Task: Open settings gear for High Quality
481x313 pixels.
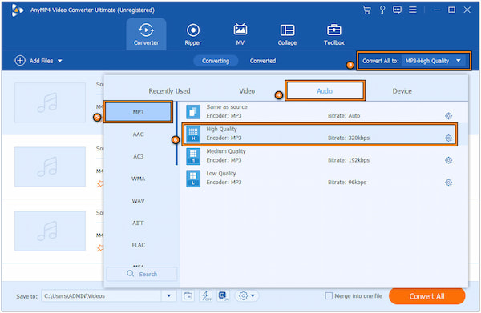Action: tap(448, 138)
